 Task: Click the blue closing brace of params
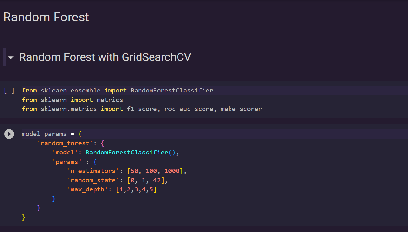(x=54, y=199)
